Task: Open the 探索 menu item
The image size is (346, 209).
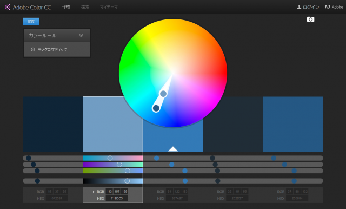Action: coord(85,7)
